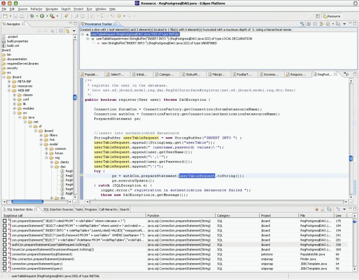Image resolution: width=359 pixels, height=280 pixels.
Task: Expand the filters folder
Action: coord(41,135)
